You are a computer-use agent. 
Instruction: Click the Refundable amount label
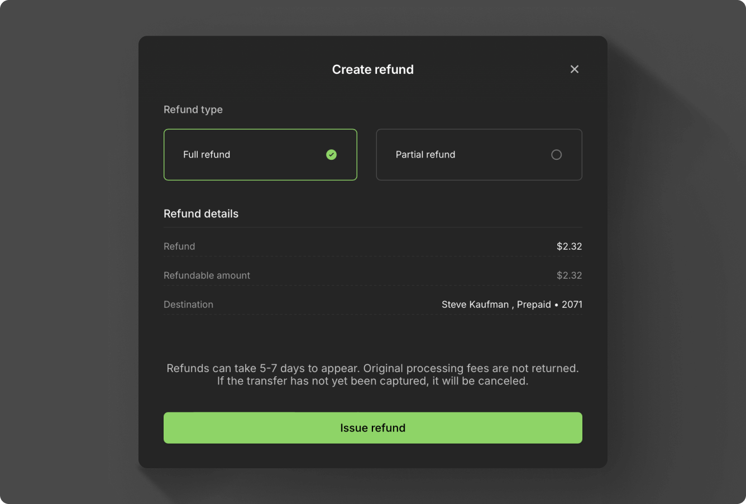click(x=207, y=275)
